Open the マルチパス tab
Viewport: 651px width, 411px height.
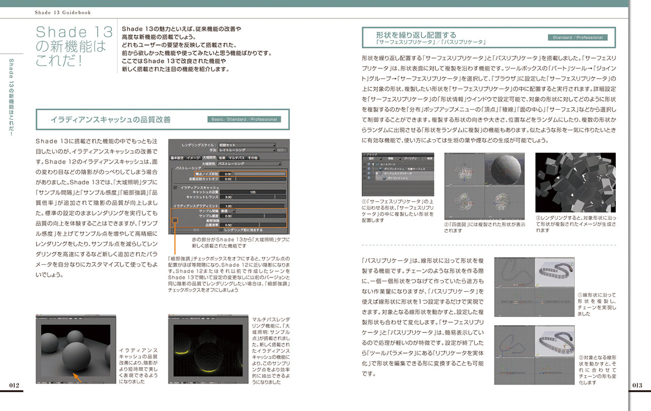click(x=236, y=158)
